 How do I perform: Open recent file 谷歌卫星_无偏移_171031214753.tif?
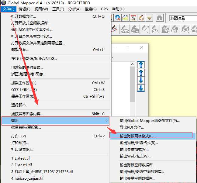coord(56,171)
